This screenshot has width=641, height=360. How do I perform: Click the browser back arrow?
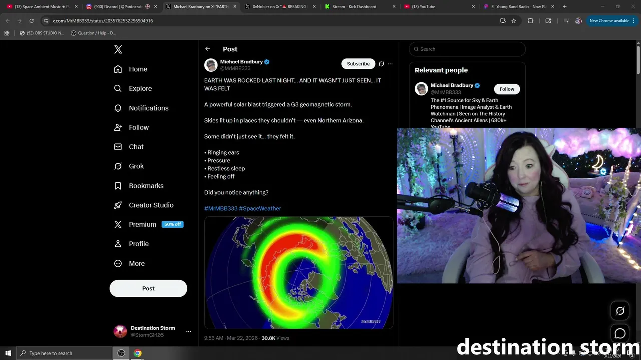pyautogui.click(x=8, y=21)
